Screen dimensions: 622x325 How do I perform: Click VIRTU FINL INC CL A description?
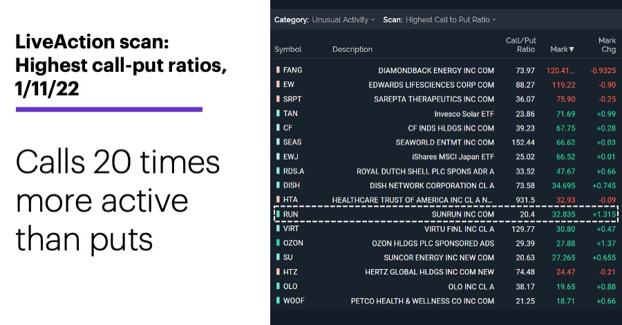(x=460, y=229)
